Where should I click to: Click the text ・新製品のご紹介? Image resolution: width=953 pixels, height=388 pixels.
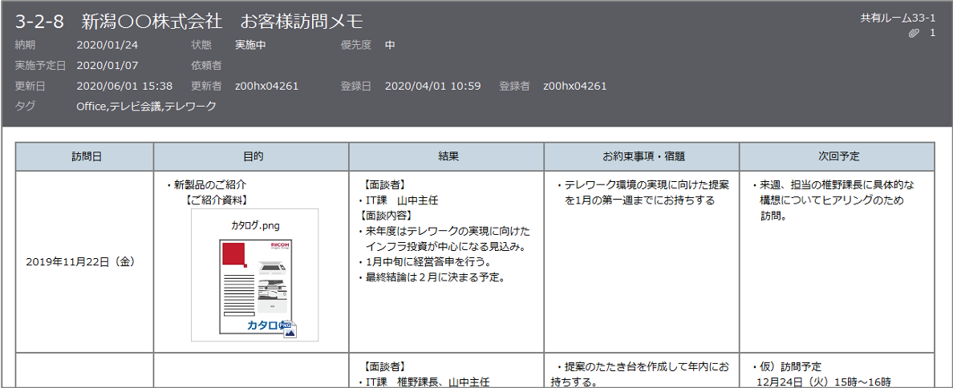click(205, 184)
